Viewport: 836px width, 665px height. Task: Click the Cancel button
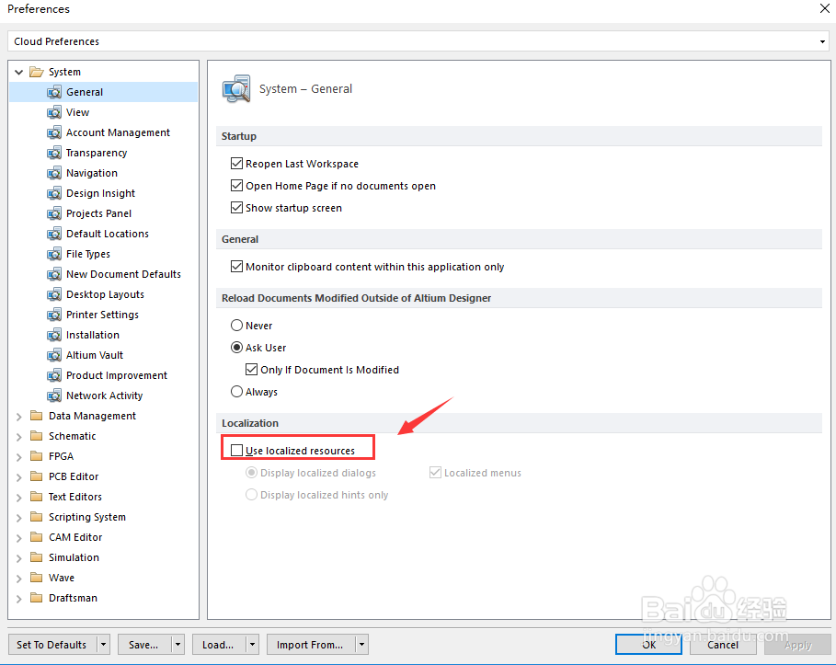point(723,645)
